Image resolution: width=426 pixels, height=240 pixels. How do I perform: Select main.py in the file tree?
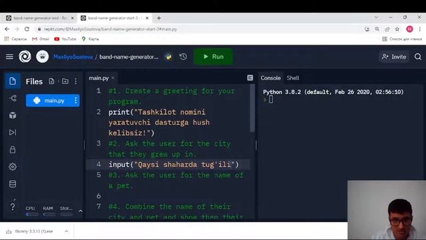pyautogui.click(x=53, y=101)
